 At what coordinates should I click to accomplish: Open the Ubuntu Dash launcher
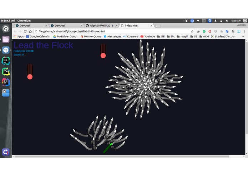point(6,29)
